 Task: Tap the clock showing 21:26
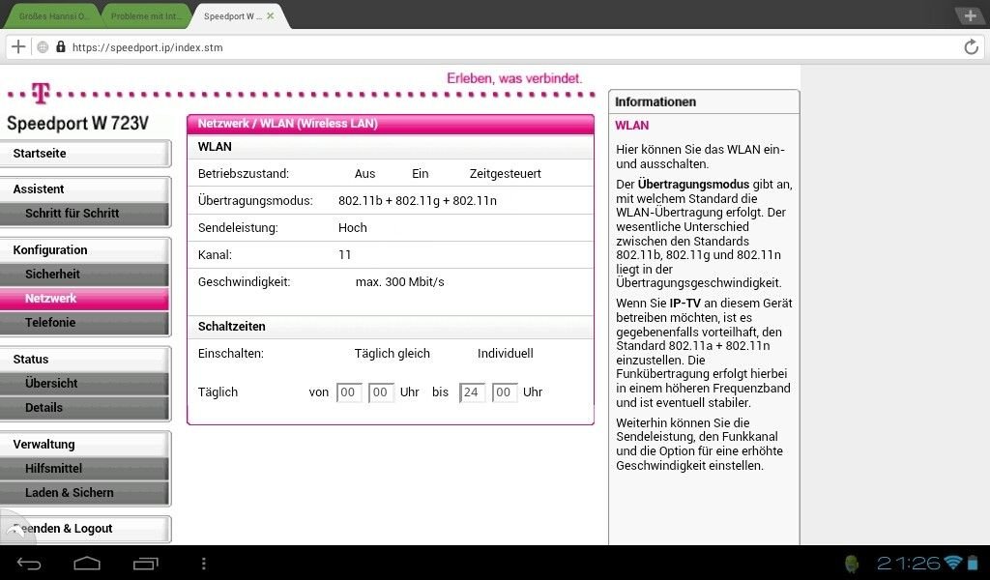coord(909,563)
